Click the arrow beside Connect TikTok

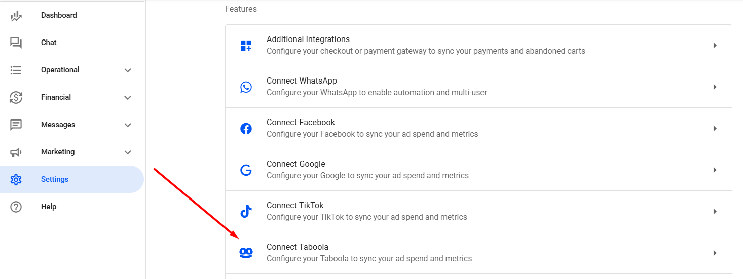pos(715,212)
